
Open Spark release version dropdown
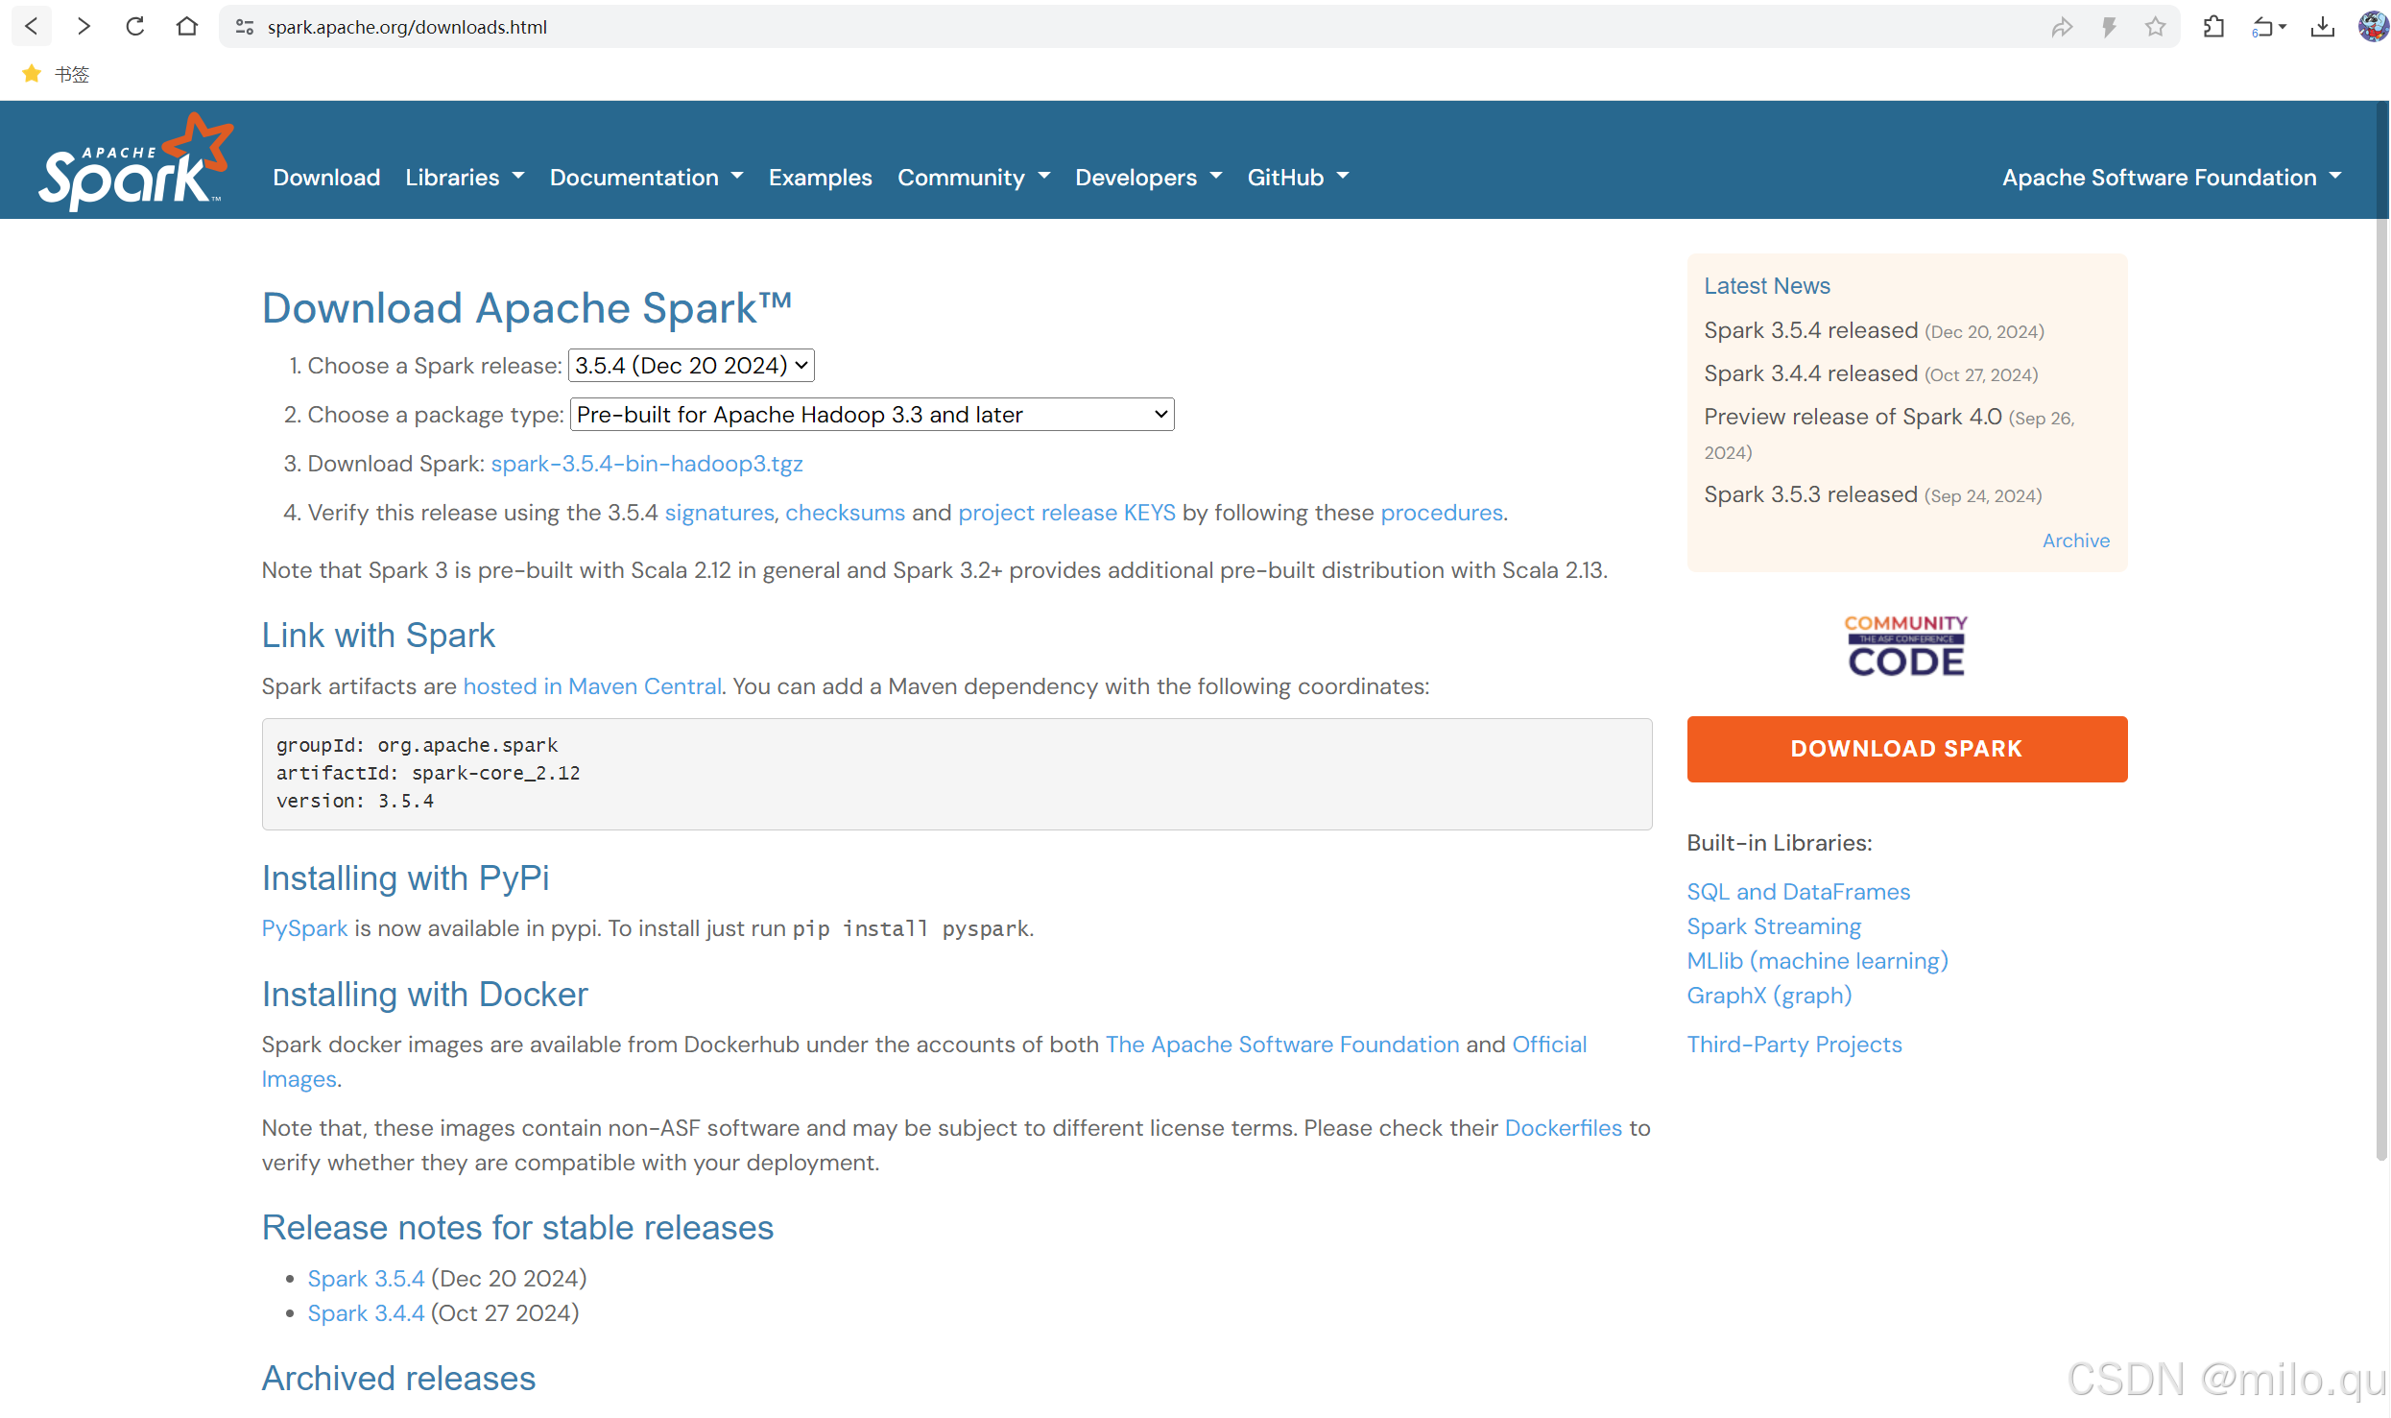tap(691, 366)
